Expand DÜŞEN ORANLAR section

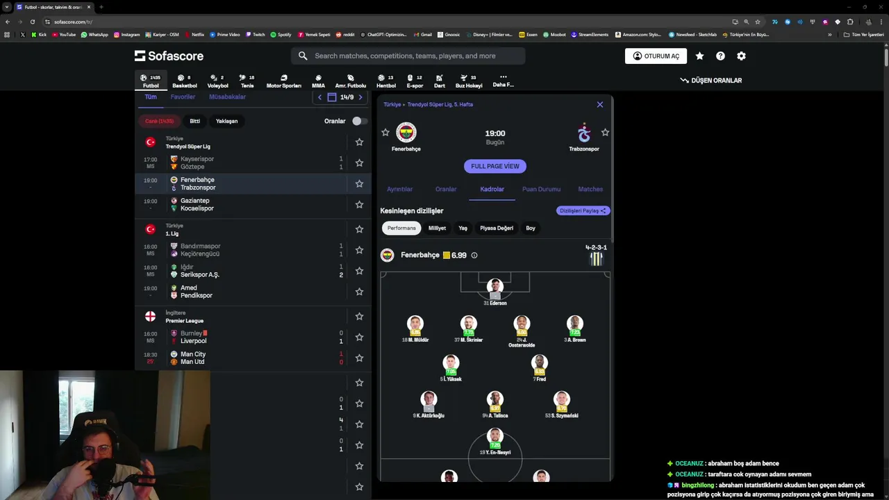click(x=711, y=81)
